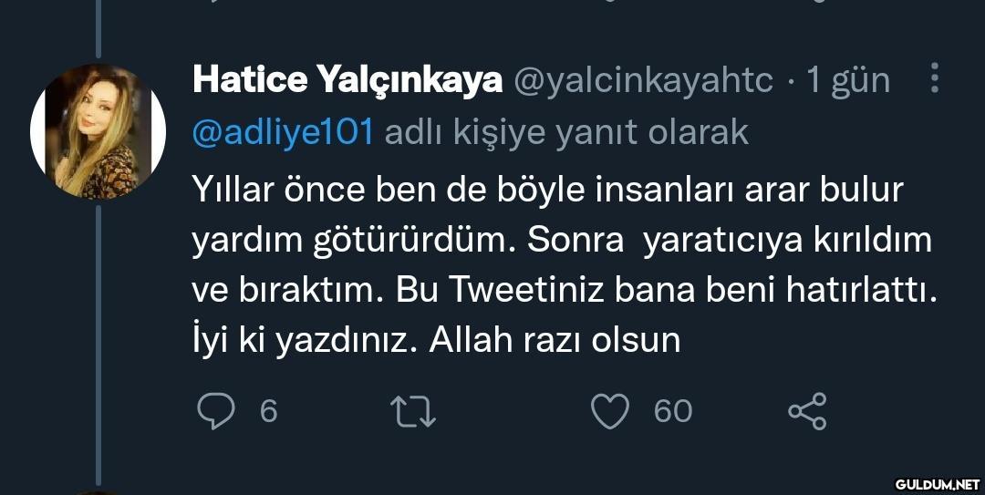The image size is (985, 495).
Task: Click the display name Hatice Yalçınkaya
Action: click(x=347, y=81)
